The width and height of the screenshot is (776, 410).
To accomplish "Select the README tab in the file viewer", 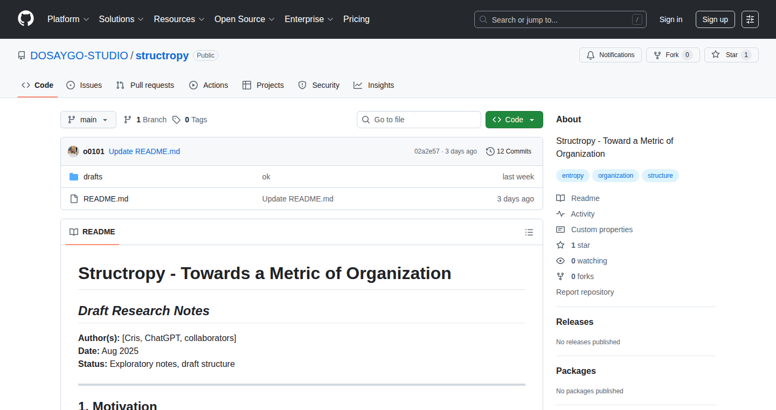I will pyautogui.click(x=92, y=232).
